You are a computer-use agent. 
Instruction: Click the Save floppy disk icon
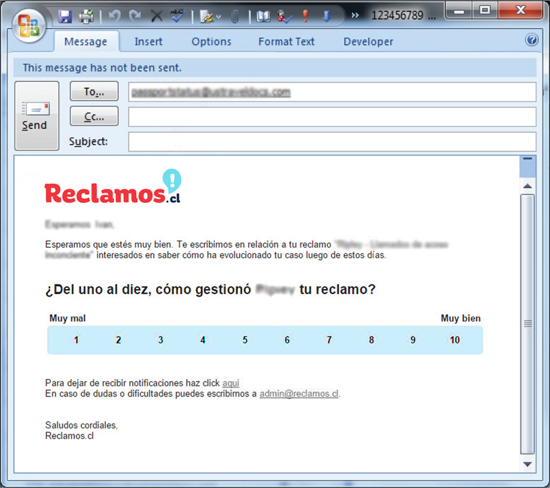pyautogui.click(x=65, y=17)
